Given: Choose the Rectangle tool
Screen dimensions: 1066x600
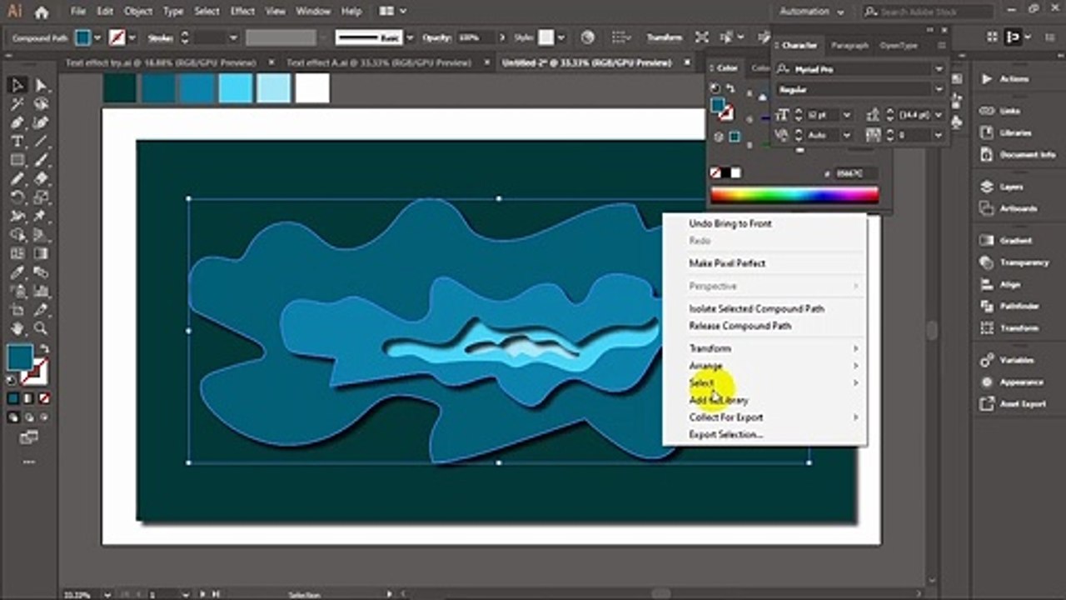Looking at the screenshot, I should (17, 160).
